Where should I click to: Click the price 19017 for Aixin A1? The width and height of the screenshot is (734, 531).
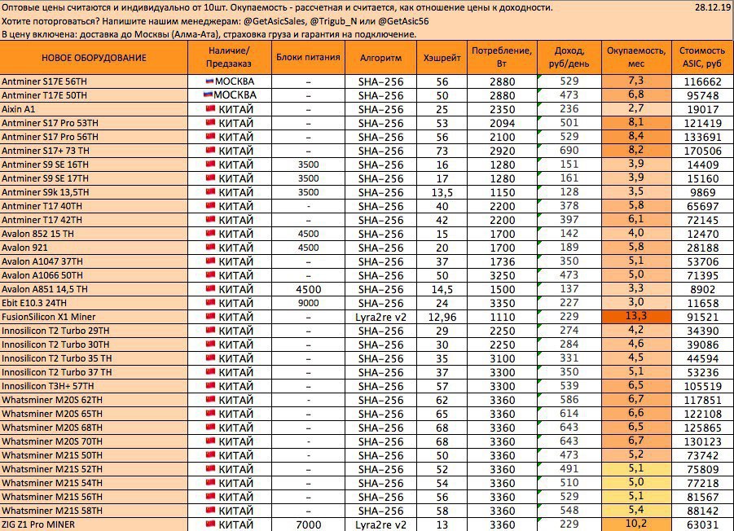[703, 109]
